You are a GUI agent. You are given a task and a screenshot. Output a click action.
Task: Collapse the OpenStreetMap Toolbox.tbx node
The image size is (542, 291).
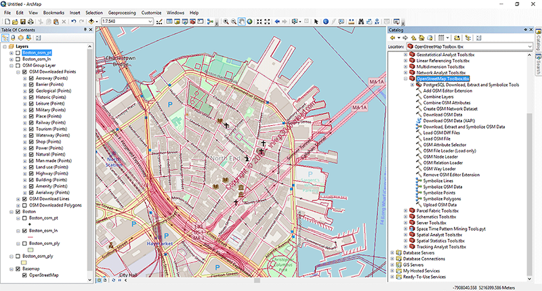coord(404,79)
